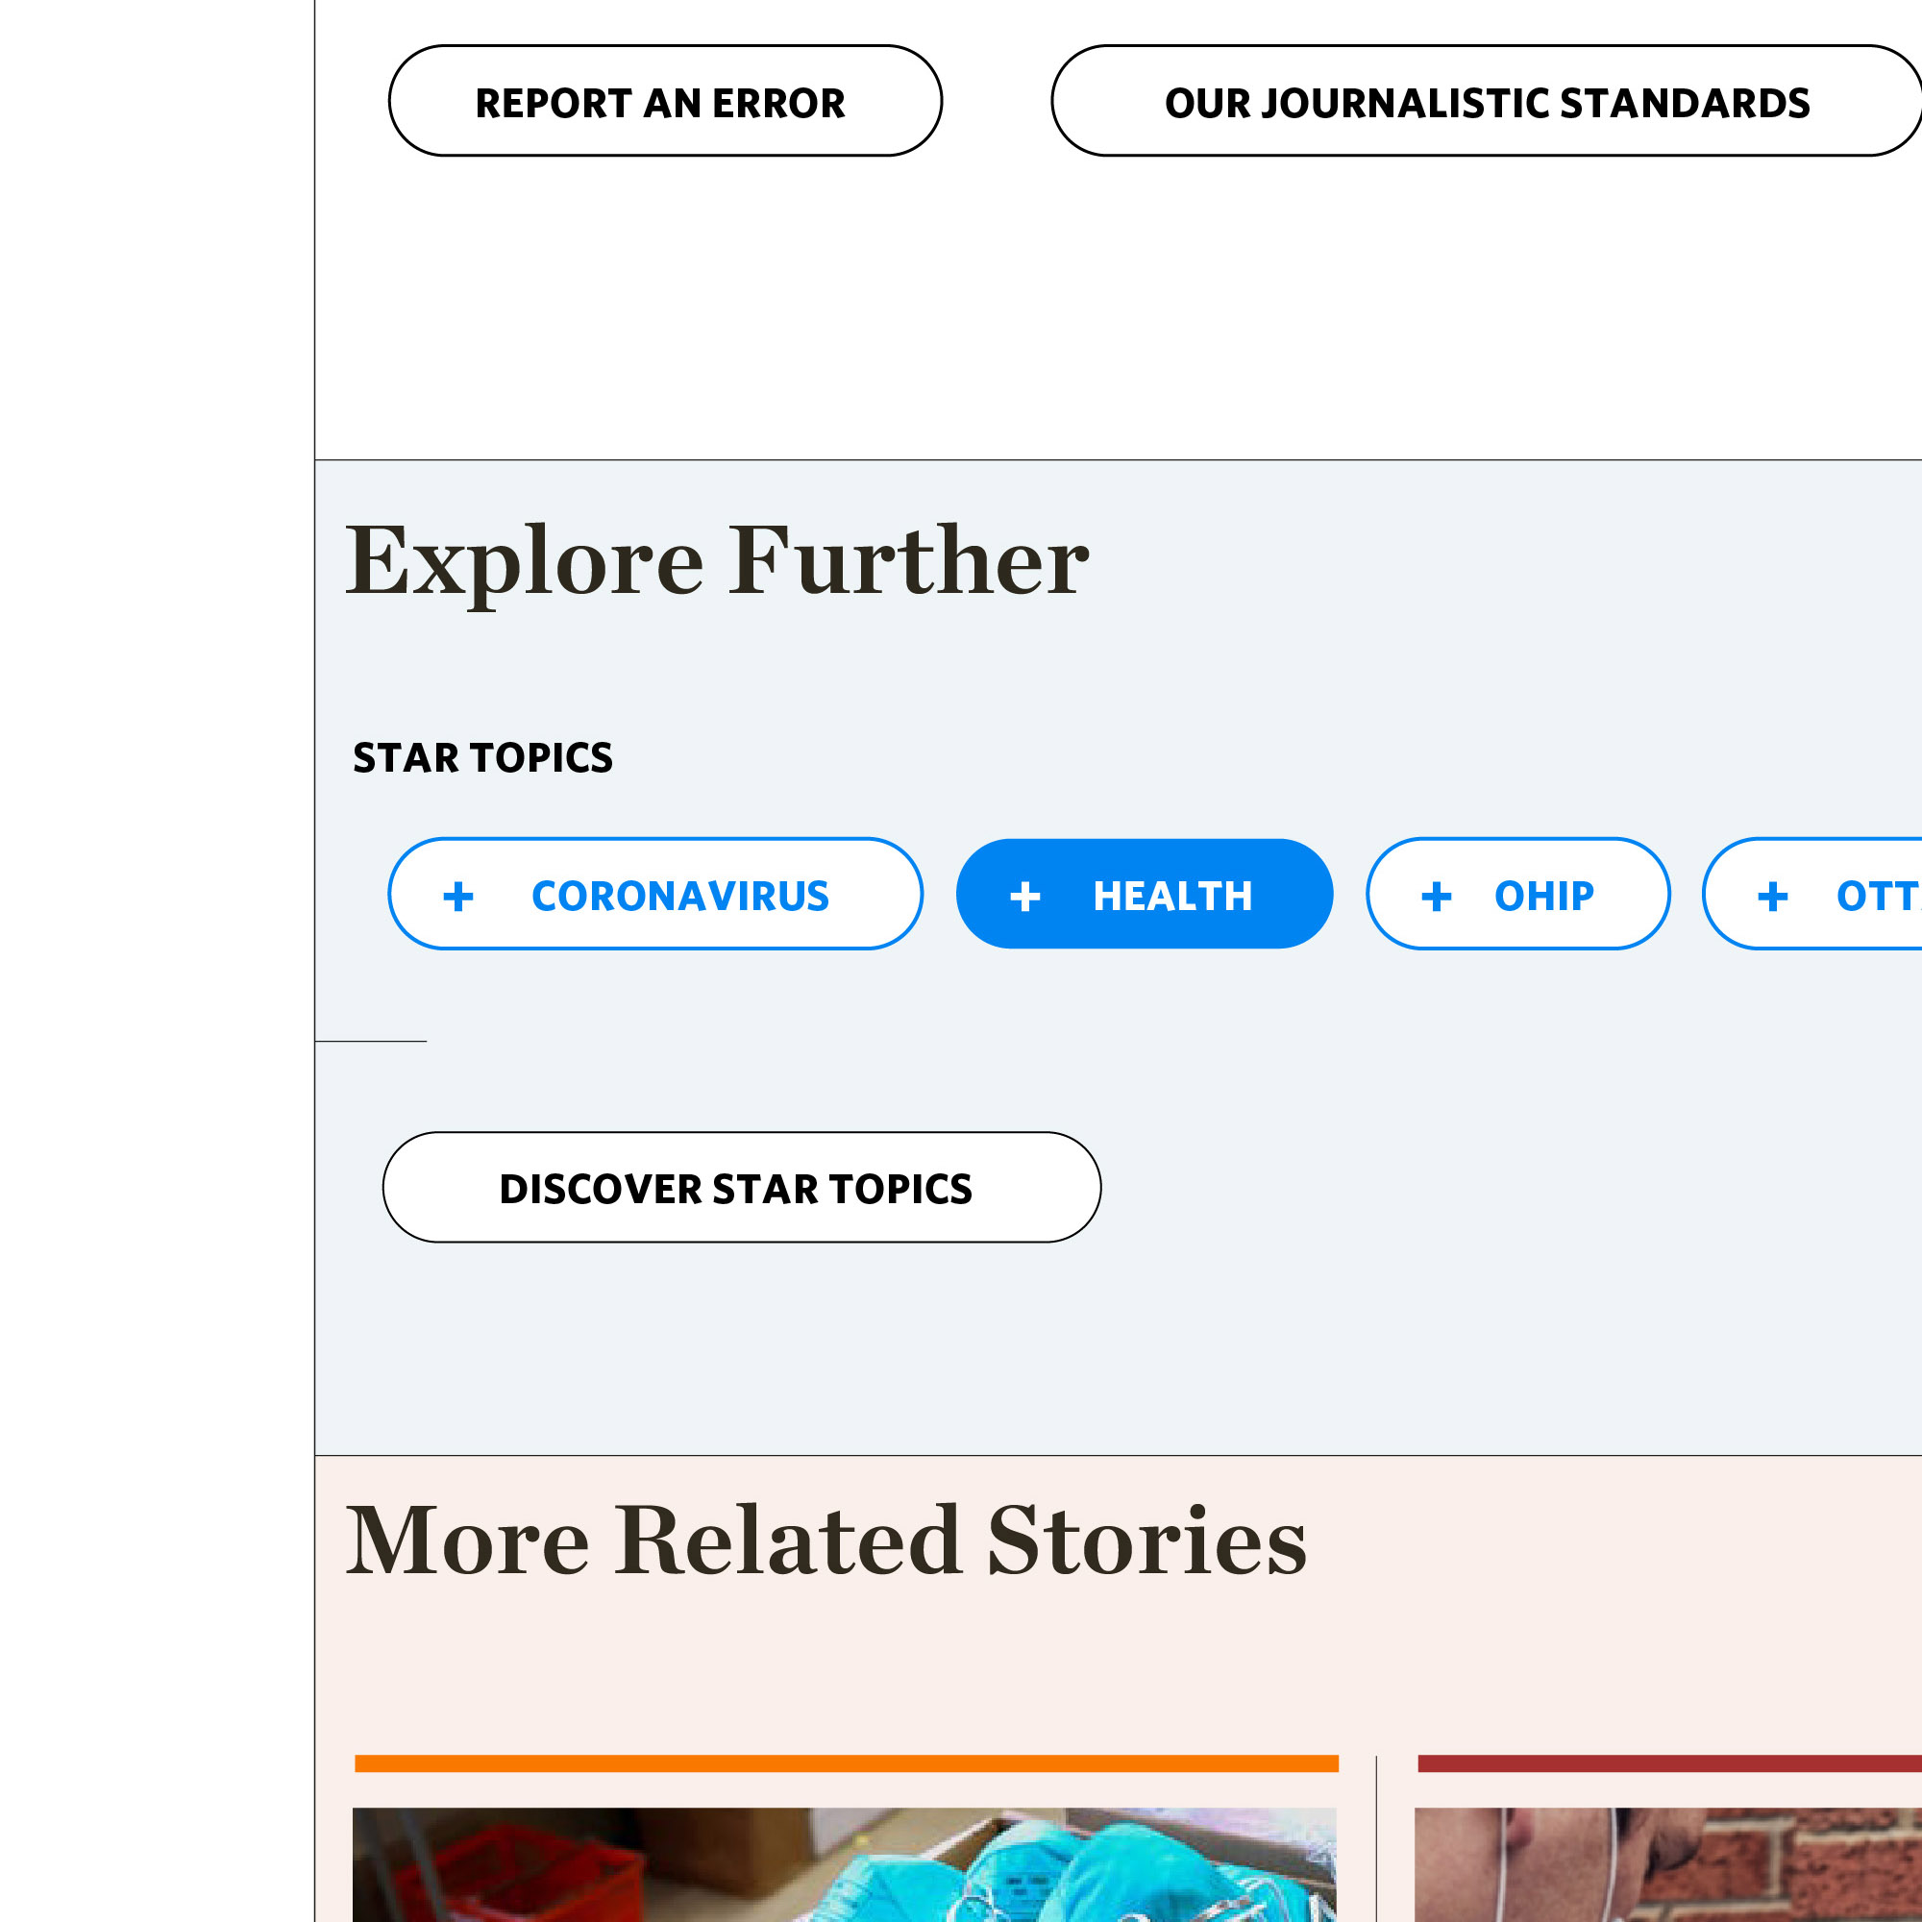Toggle the Health star topic
Image resolution: width=1922 pixels, height=1922 pixels.
pyautogui.click(x=1144, y=894)
